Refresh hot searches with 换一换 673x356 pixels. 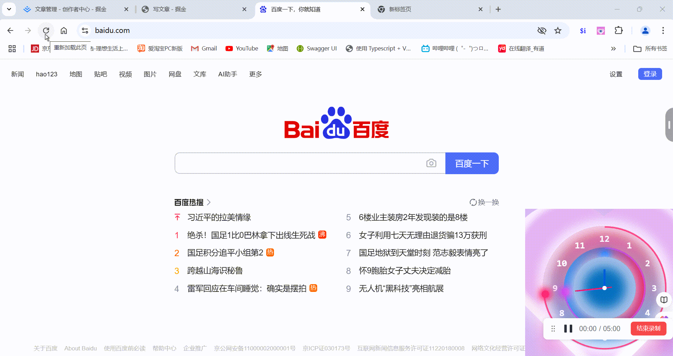coord(484,202)
